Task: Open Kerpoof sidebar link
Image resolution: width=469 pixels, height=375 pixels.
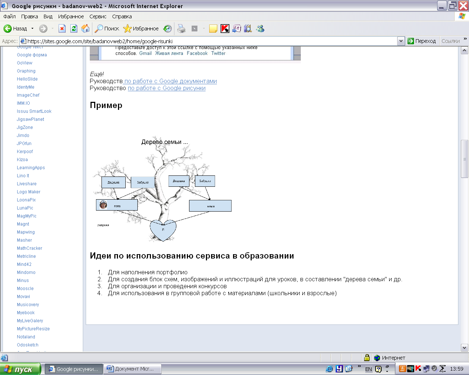Action: (25, 152)
